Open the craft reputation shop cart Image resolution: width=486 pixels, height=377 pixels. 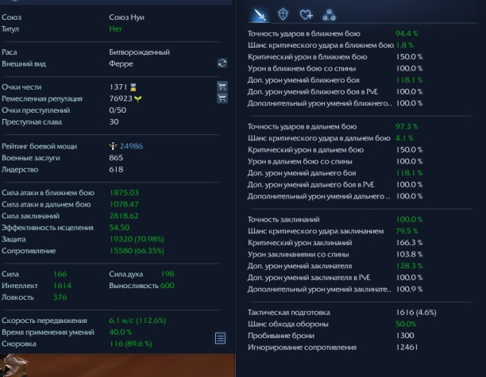tap(222, 98)
